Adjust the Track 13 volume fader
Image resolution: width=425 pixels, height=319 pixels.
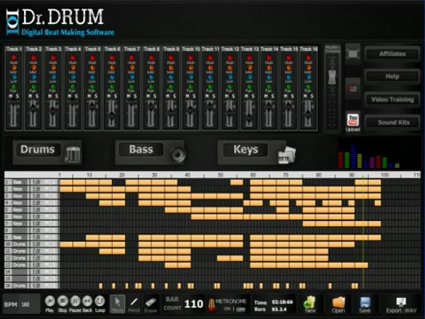tap(249, 119)
